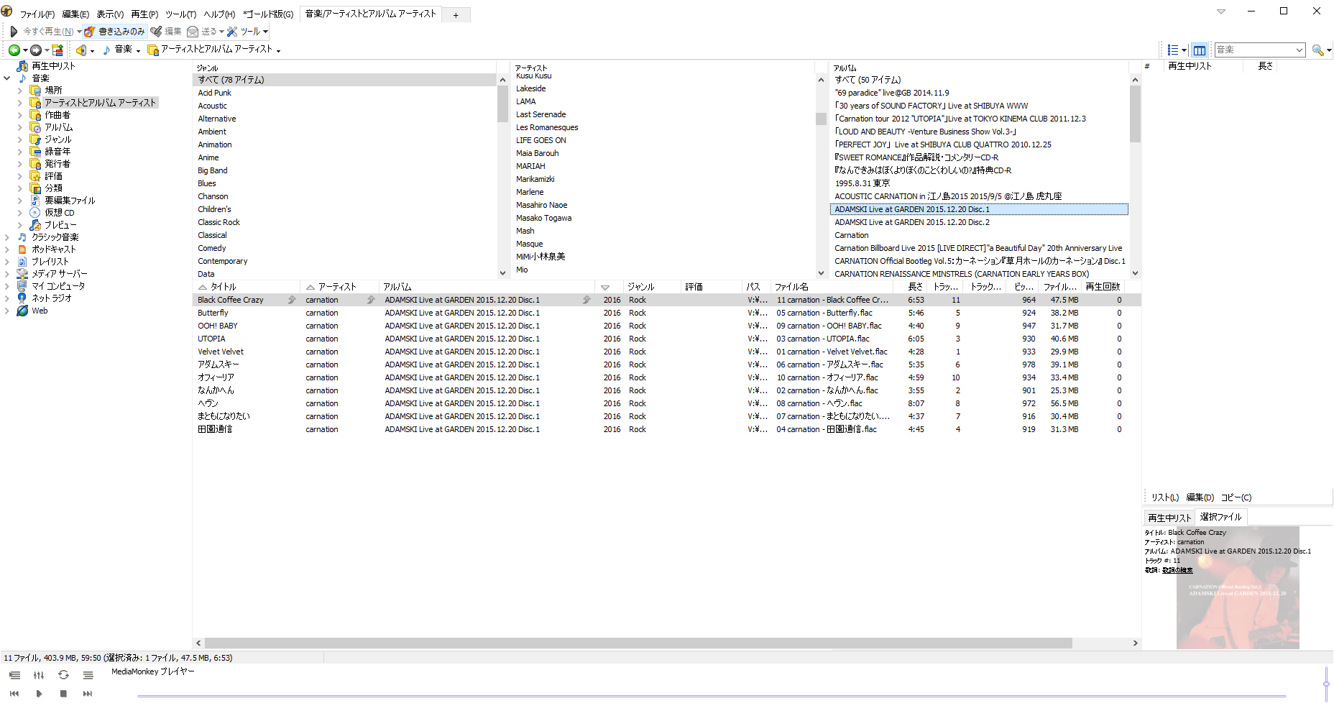This screenshot has width=1334, height=706.
Task: Click the playback seek bar
Action: click(x=712, y=696)
